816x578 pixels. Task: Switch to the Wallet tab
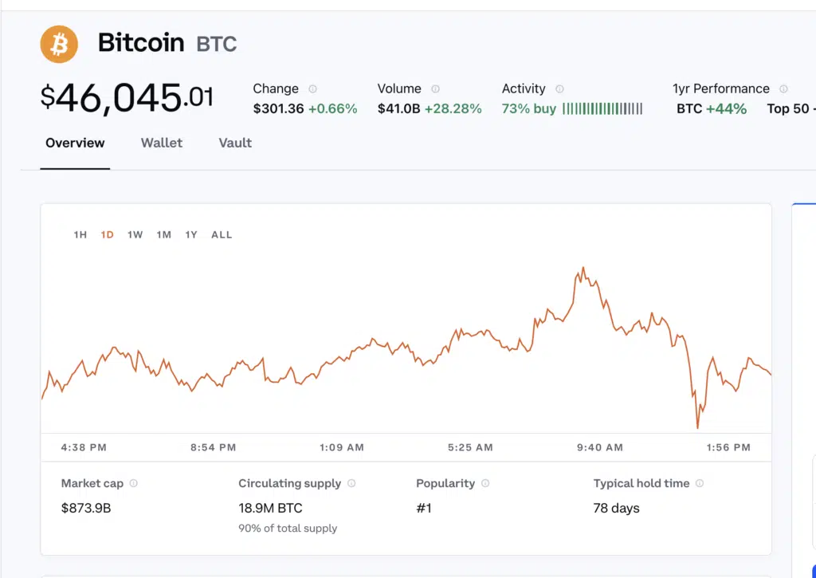coord(162,144)
